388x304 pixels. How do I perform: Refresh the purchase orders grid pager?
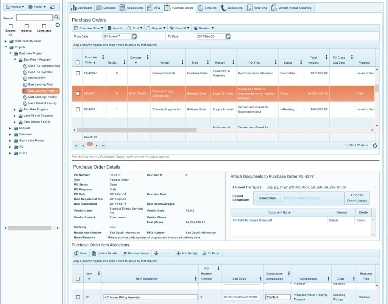(375, 146)
